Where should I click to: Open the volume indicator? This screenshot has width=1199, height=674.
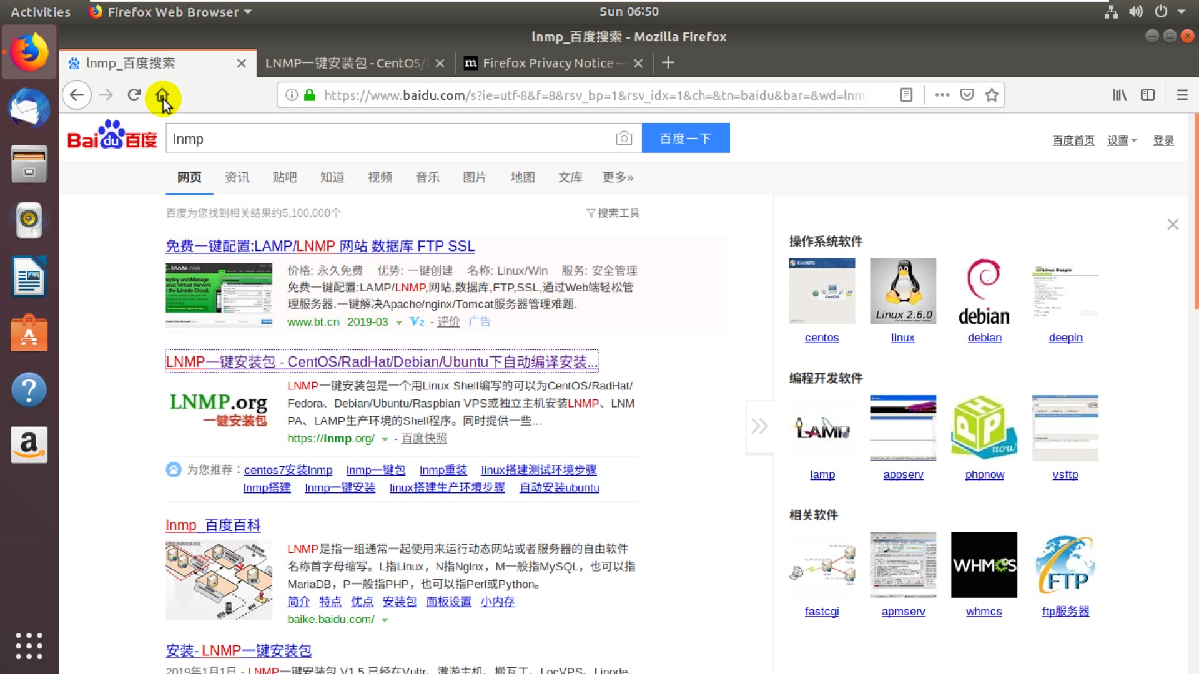[1136, 11]
